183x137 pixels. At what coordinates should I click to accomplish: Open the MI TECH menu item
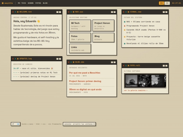[22, 3]
